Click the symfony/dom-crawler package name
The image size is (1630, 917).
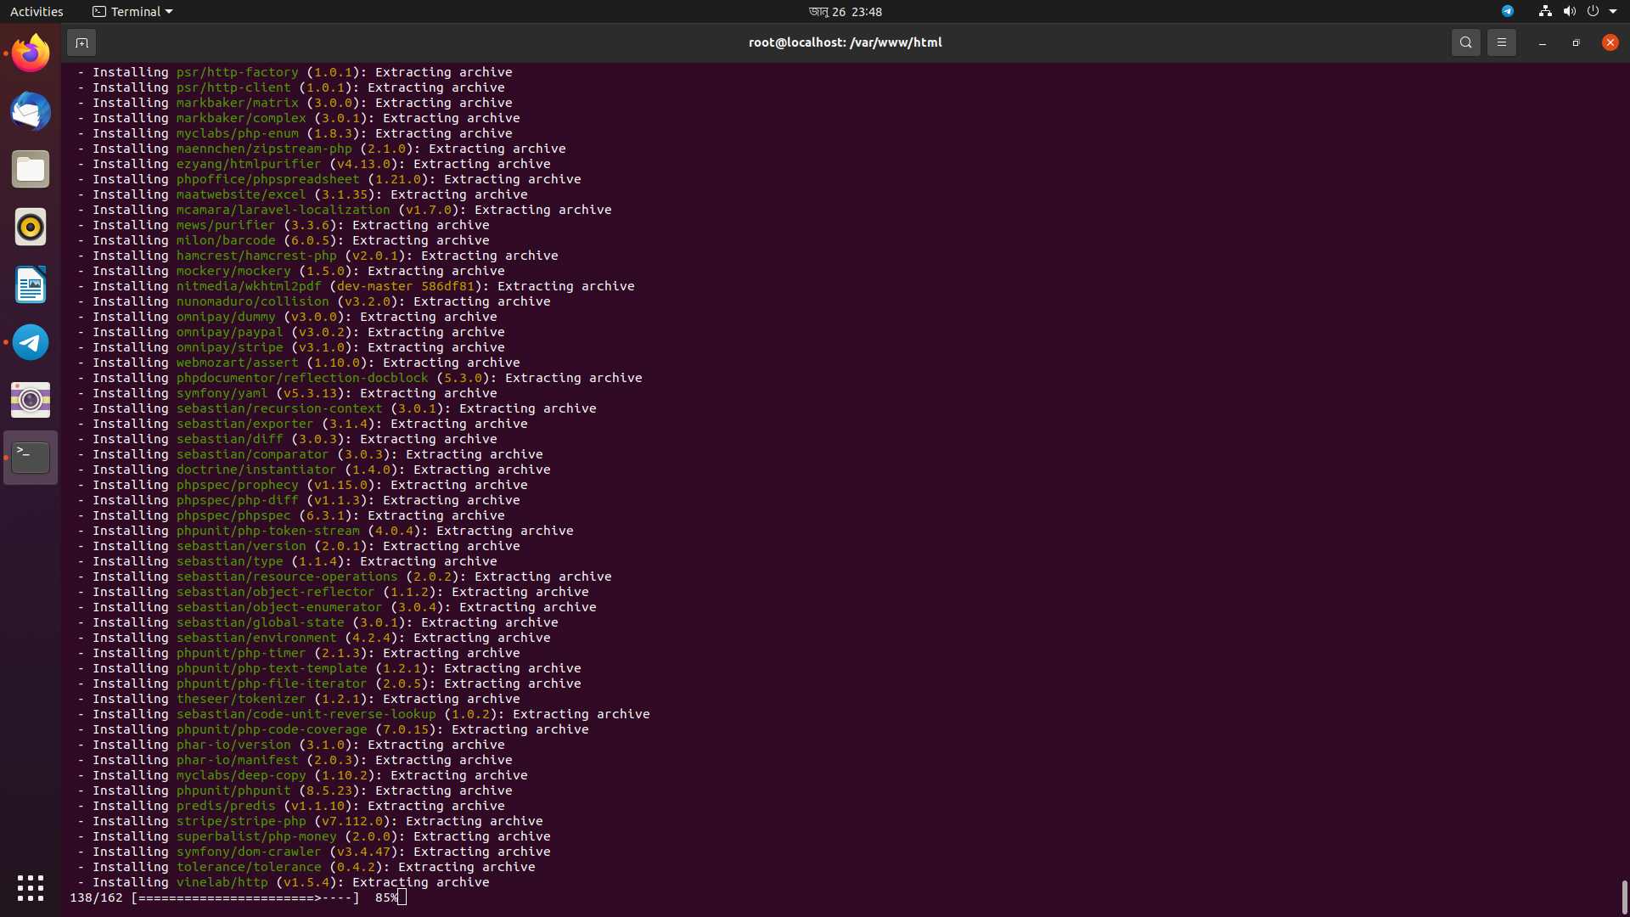249,852
